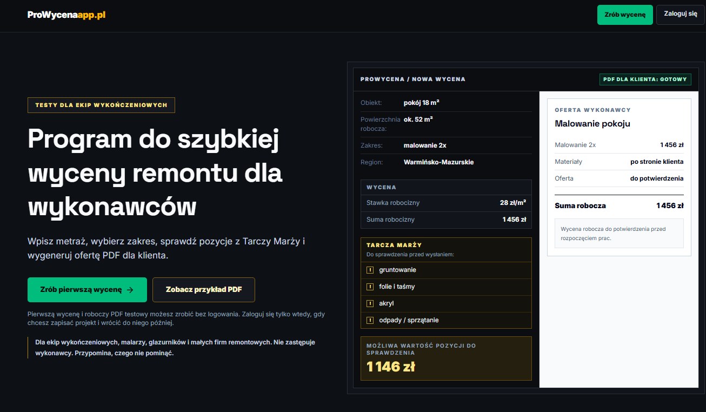The image size is (706, 412).
Task: Click the 'Suma robocizny' label in the Wycena table
Action: click(390, 220)
